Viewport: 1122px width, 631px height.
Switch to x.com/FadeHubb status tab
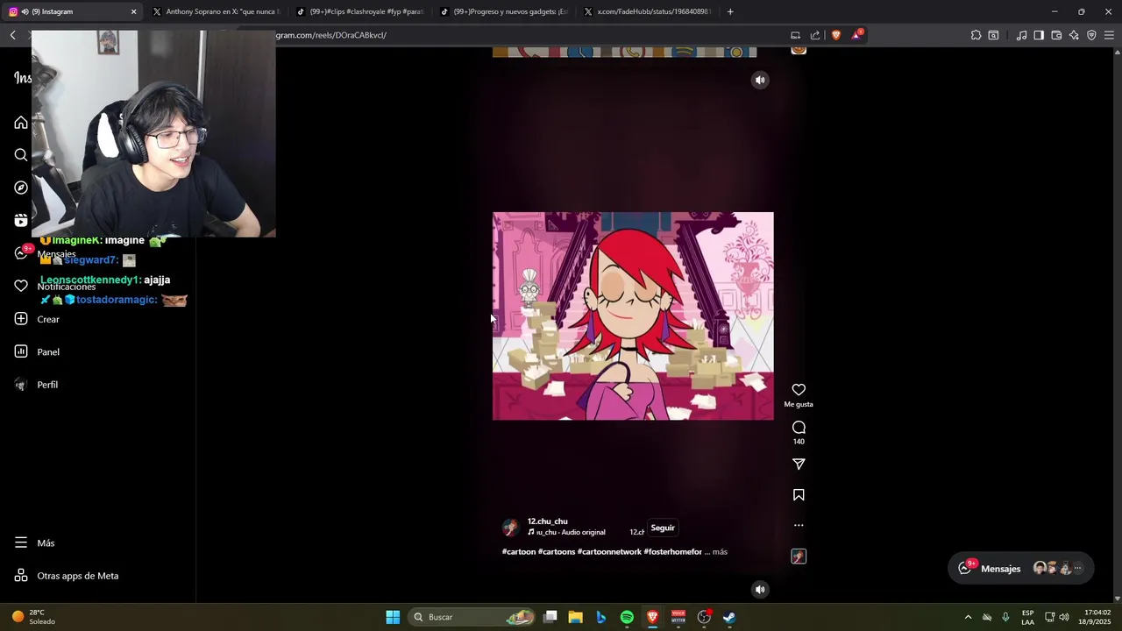[647, 11]
